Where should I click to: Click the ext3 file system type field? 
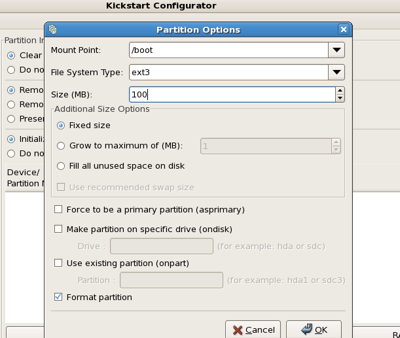(x=229, y=72)
